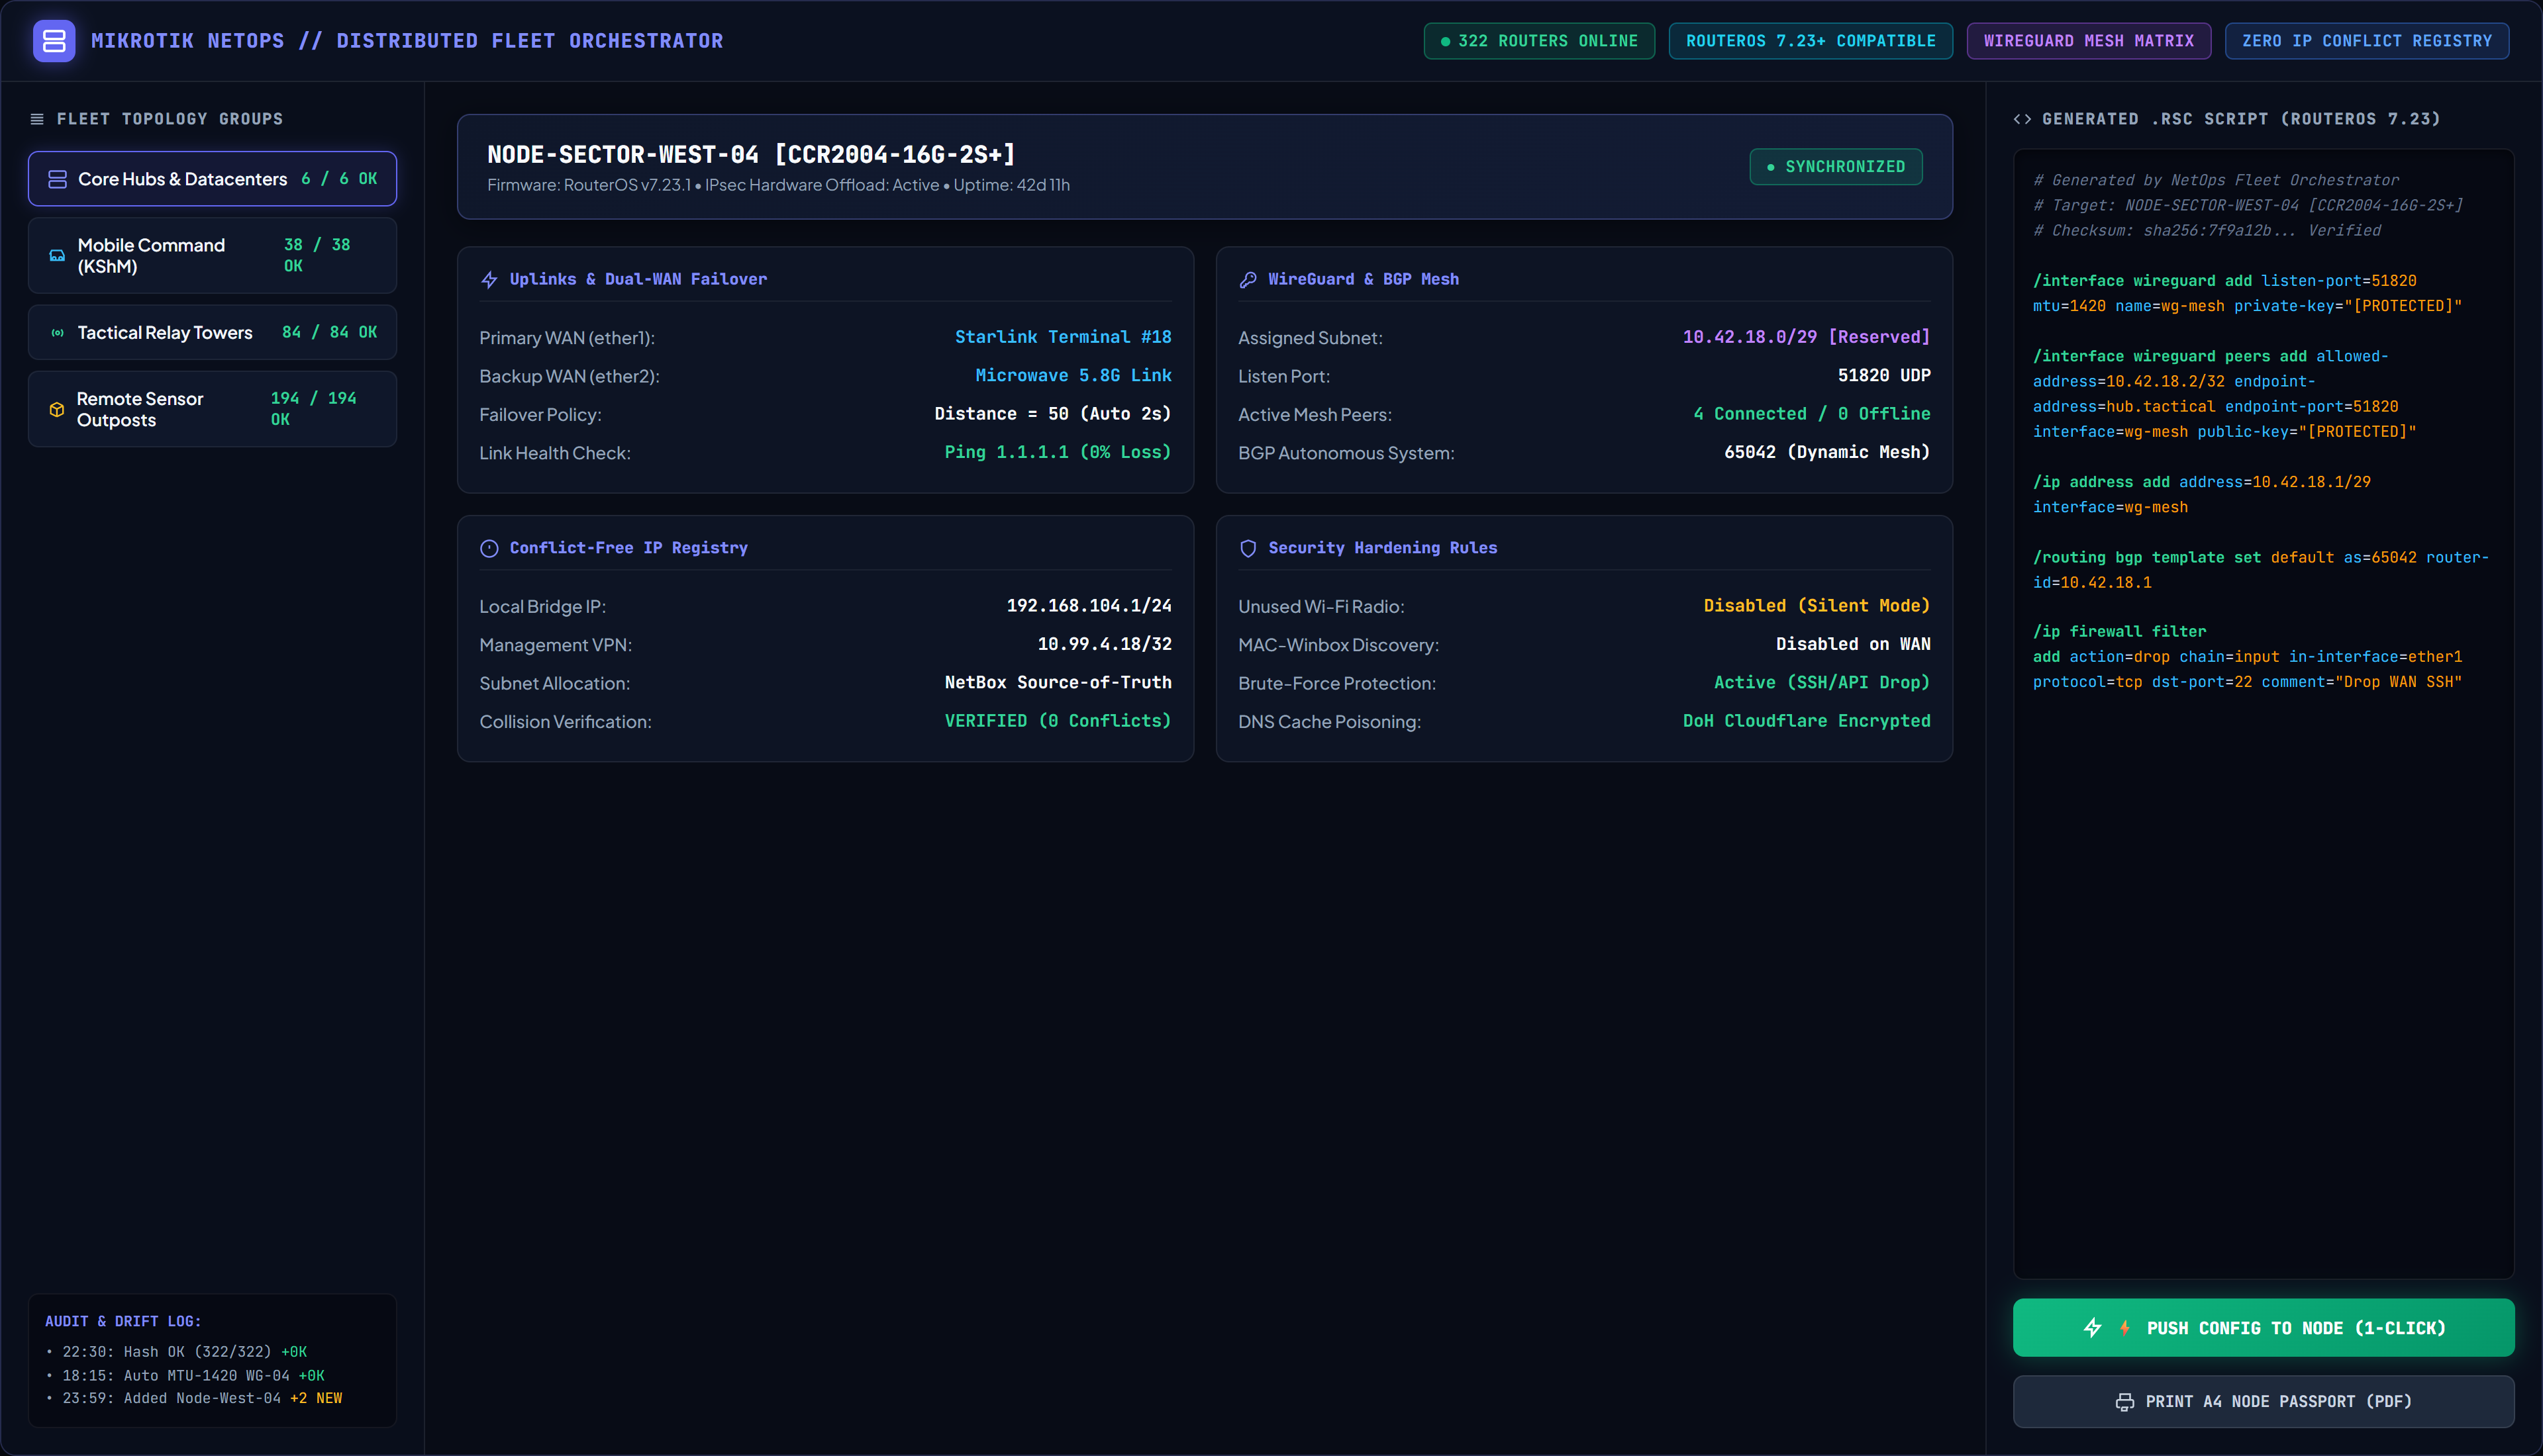
Task: Select the Mobile Command (KShM) group
Action: (x=212, y=256)
